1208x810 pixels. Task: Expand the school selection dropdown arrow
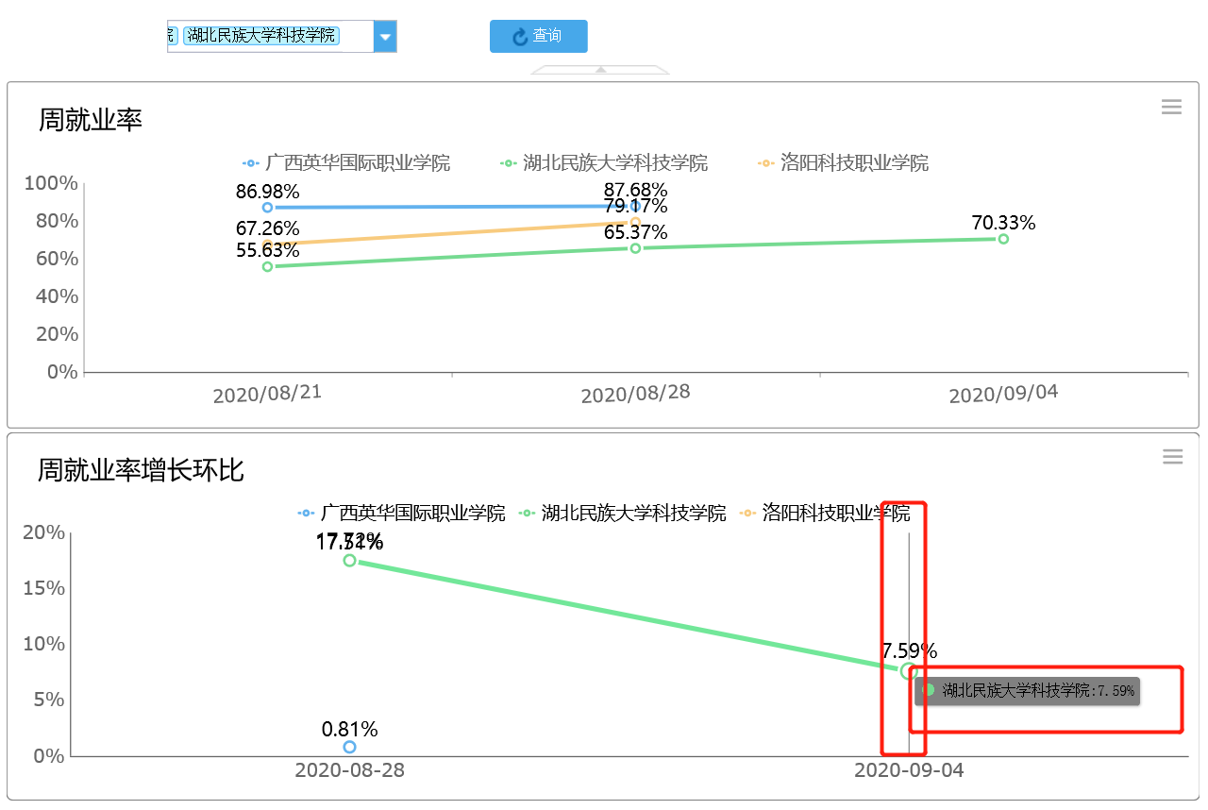click(385, 37)
